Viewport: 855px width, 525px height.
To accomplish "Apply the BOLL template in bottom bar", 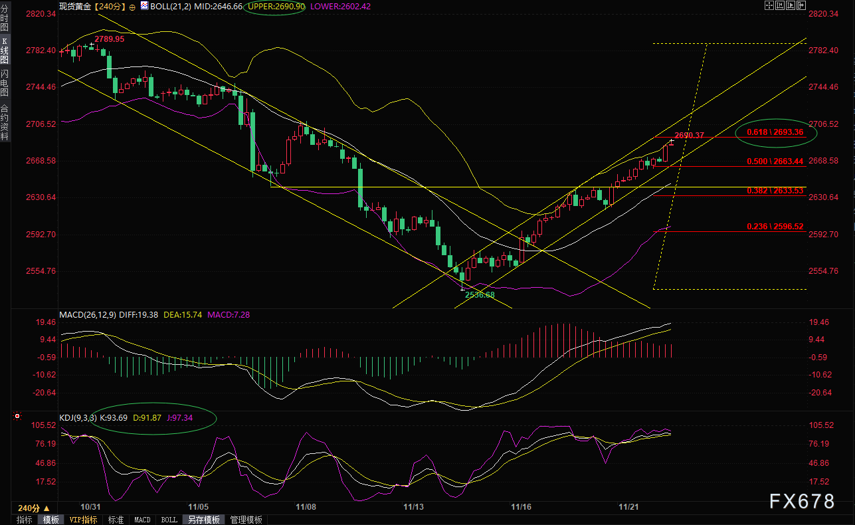I will pos(169,520).
